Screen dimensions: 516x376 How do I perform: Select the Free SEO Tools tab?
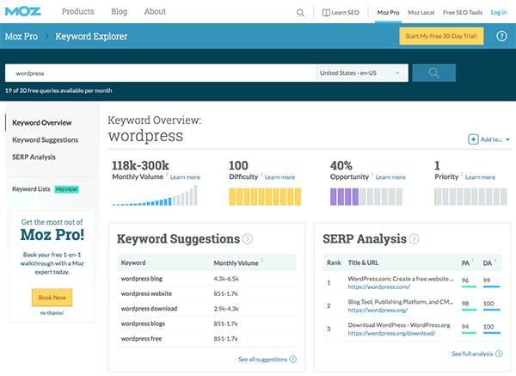click(x=463, y=13)
